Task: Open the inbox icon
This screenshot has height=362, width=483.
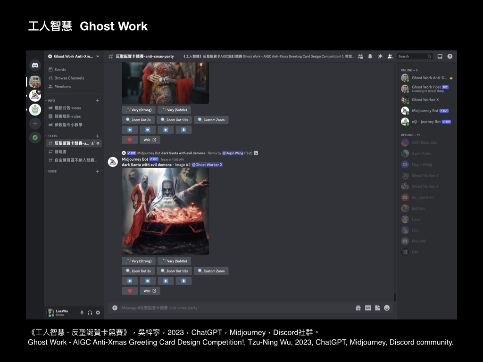Action: [x=440, y=57]
